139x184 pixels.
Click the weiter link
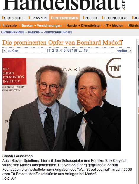[122, 51]
